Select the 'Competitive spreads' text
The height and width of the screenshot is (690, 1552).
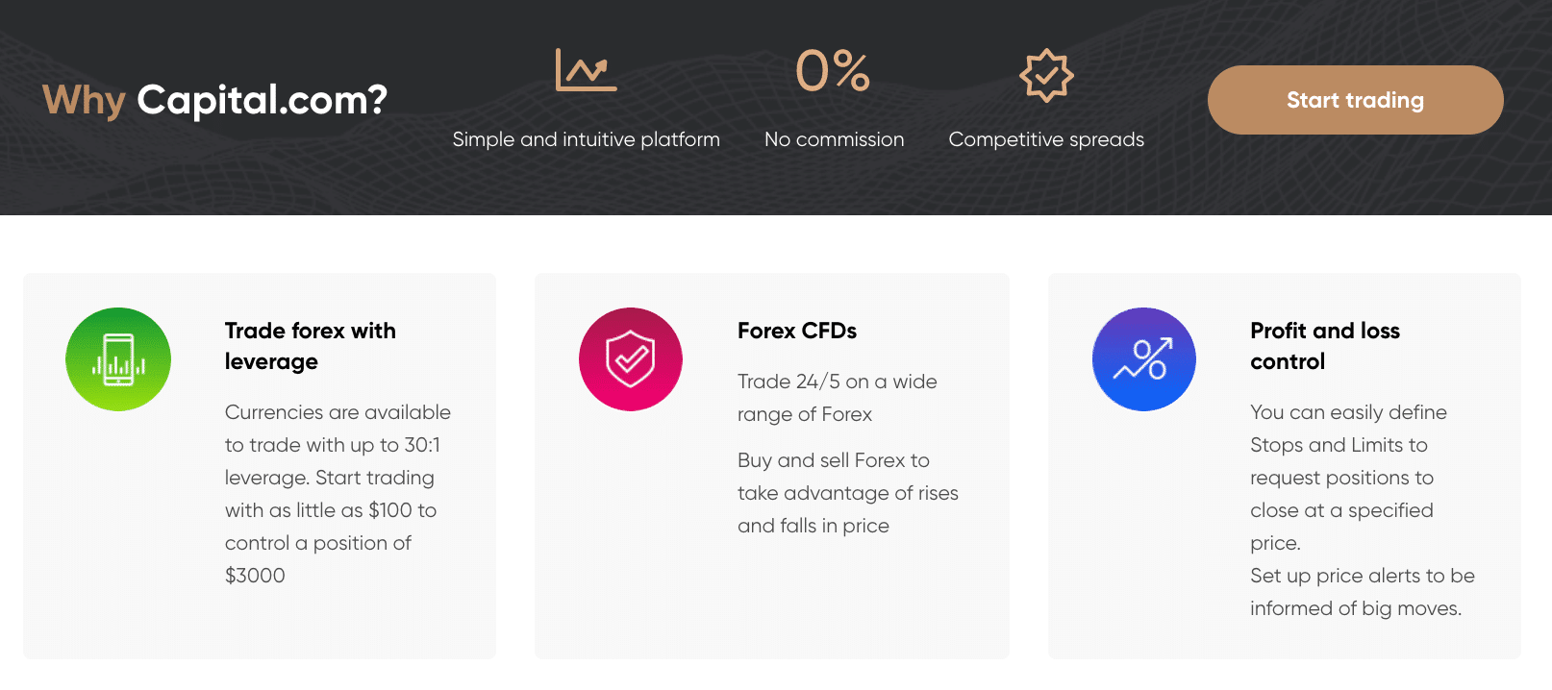point(1046,139)
